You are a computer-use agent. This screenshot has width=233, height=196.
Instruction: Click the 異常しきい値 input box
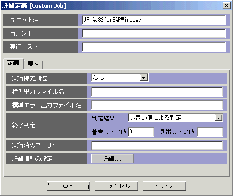pos(210,132)
